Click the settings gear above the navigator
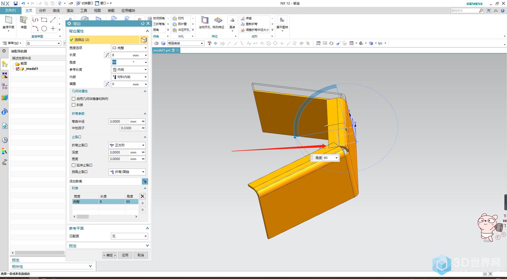507x279 pixels. coord(4,51)
